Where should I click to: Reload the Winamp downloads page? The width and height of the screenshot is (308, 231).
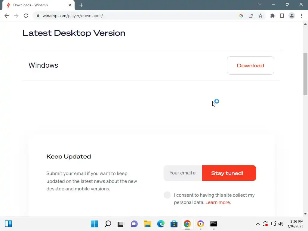point(26,16)
